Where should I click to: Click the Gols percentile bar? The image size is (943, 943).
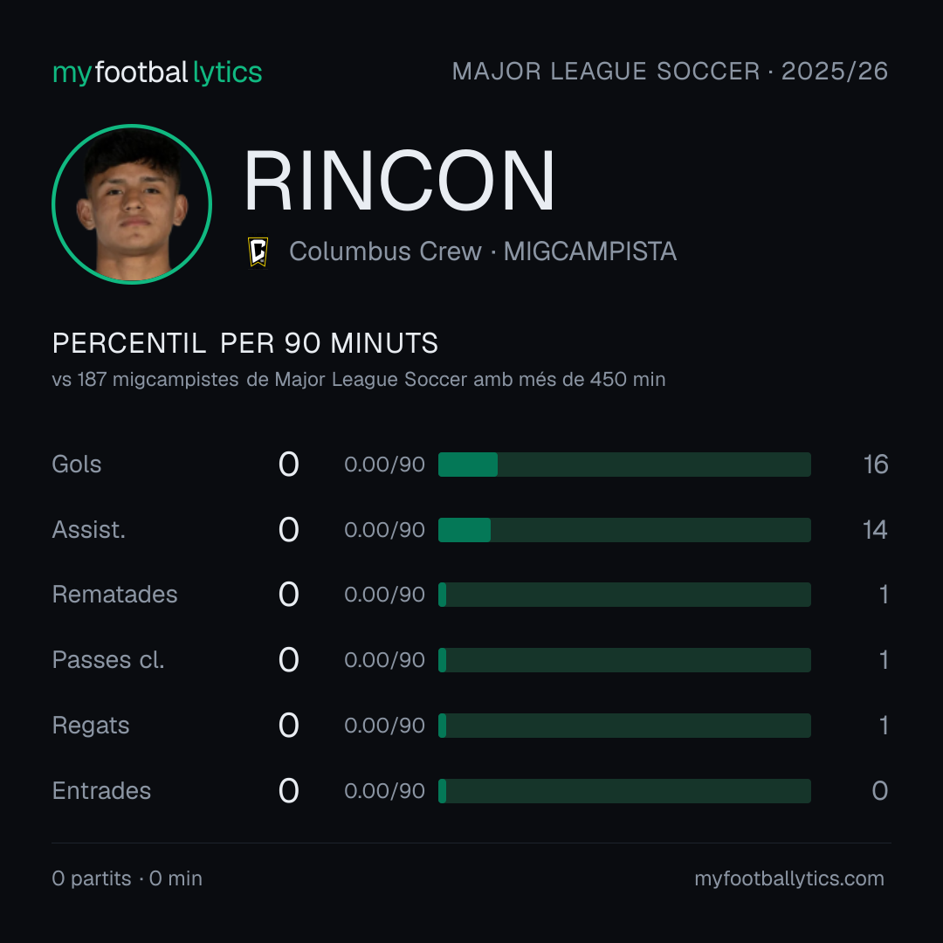[624, 465]
